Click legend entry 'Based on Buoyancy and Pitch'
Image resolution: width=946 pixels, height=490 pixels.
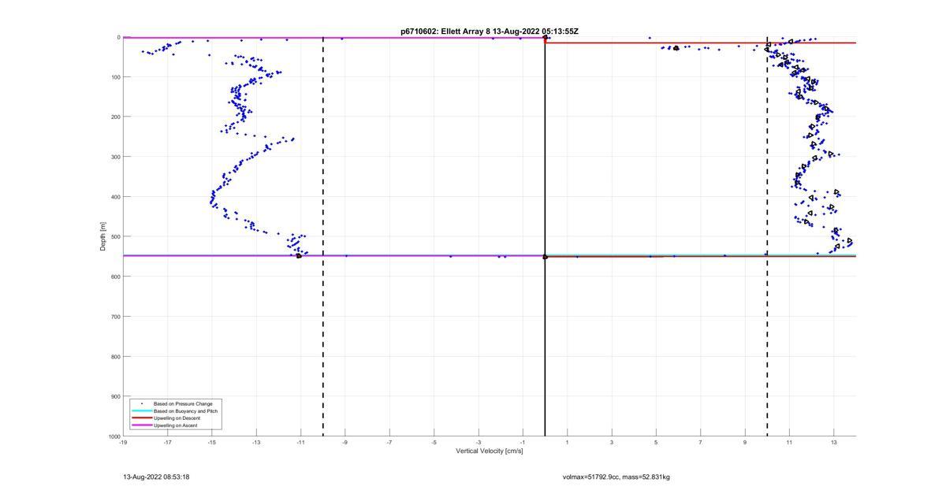(x=186, y=410)
